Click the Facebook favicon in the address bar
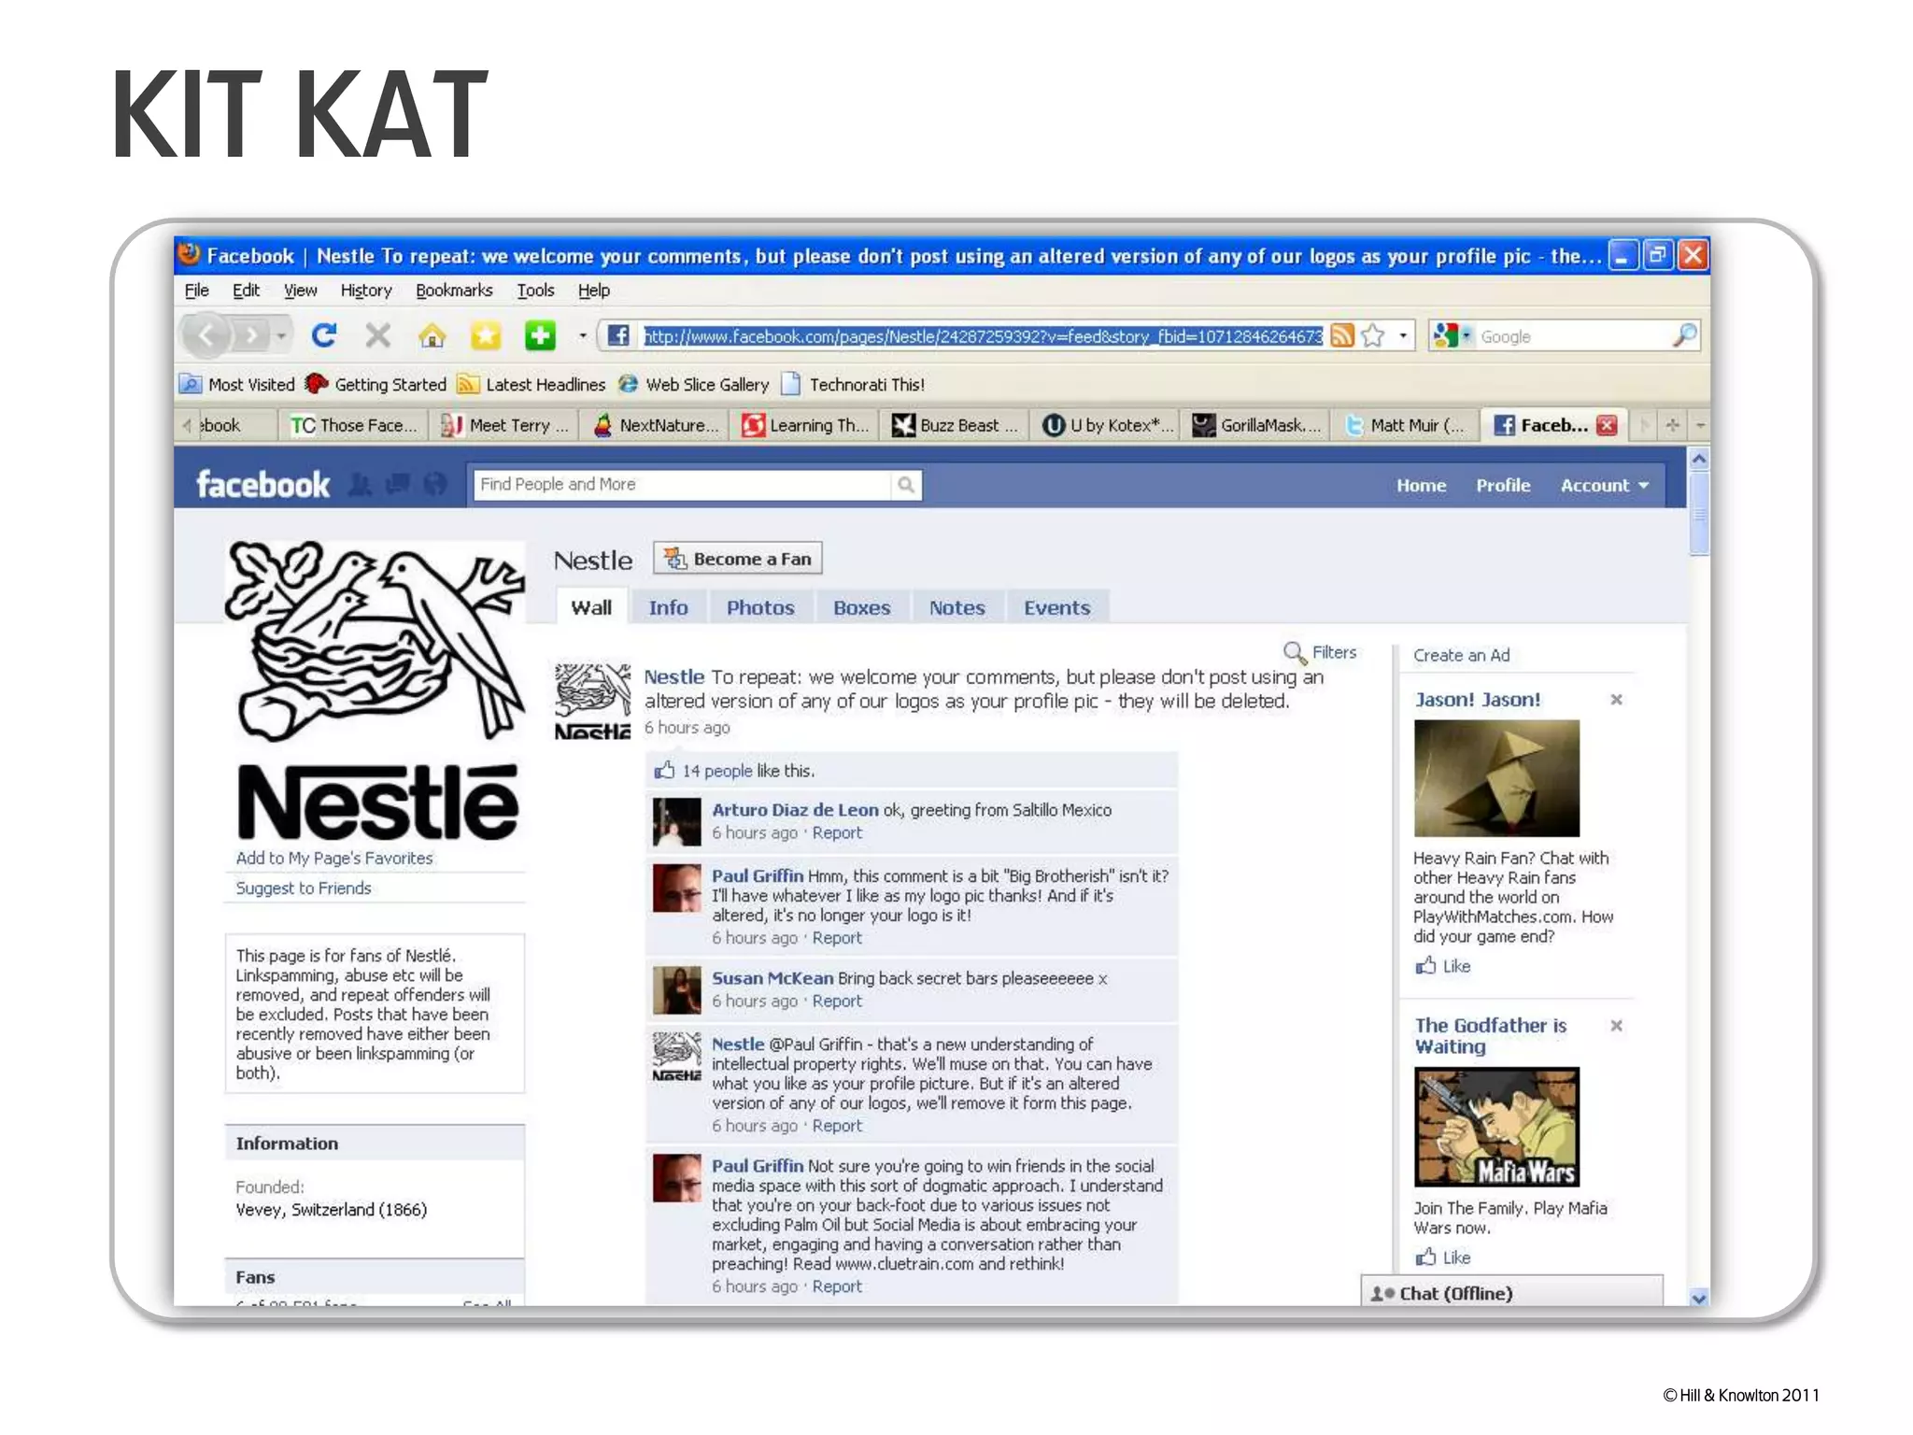This screenshot has width=1913, height=1435. [618, 335]
